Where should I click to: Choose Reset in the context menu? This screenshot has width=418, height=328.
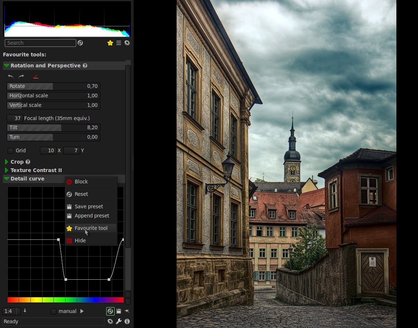pyautogui.click(x=91, y=194)
